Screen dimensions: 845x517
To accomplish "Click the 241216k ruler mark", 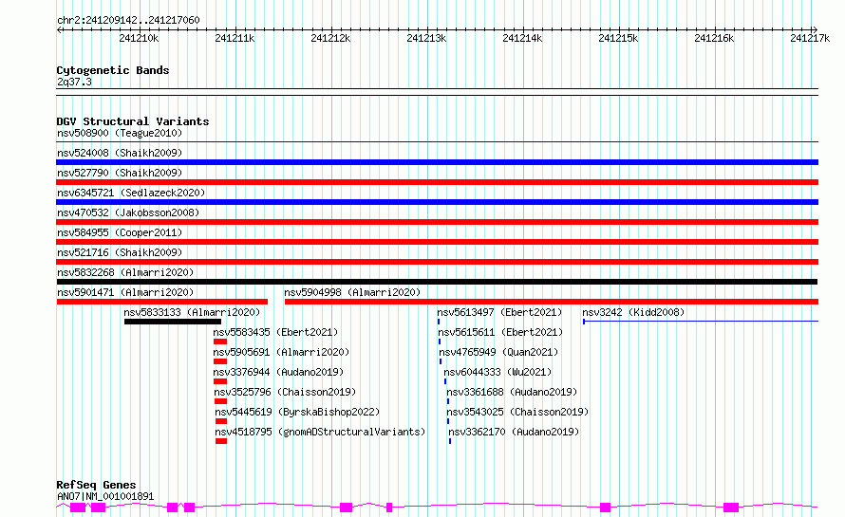I will click(x=715, y=38).
